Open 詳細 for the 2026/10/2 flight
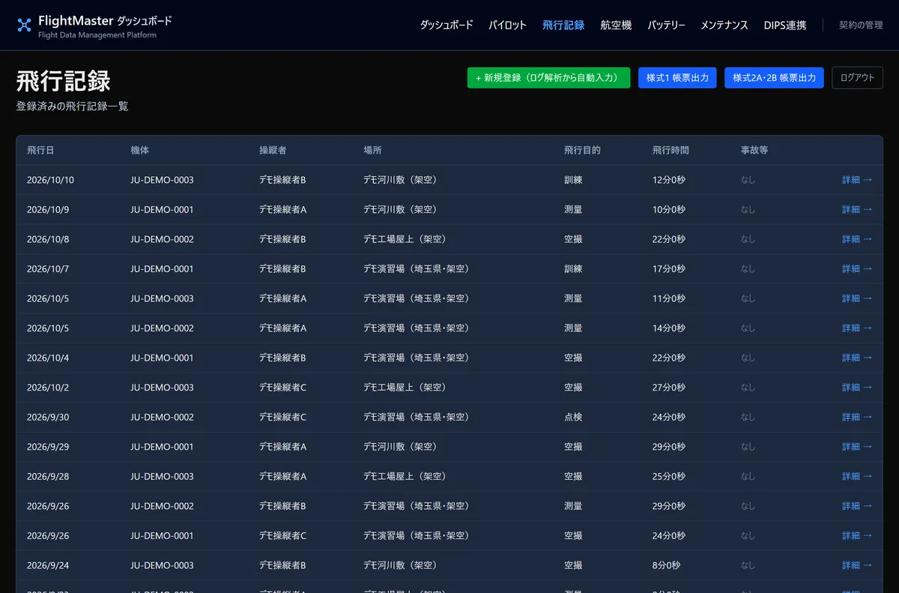The width and height of the screenshot is (899, 593). click(x=857, y=388)
